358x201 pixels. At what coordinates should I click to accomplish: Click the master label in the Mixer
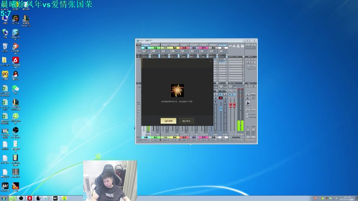[236, 138]
